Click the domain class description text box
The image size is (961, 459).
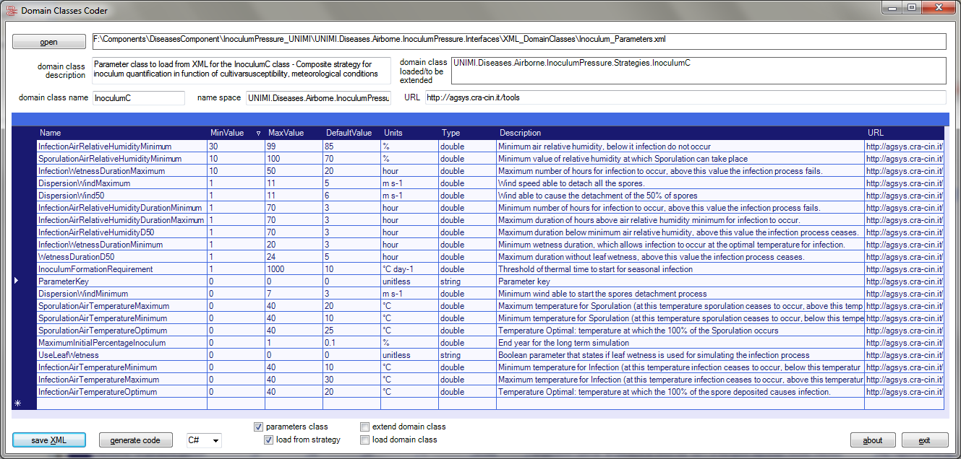pos(241,69)
